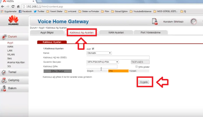Open the Youtube&Adsense bookmark folder
This screenshot has width=203, height=117.
(x=141, y=11)
